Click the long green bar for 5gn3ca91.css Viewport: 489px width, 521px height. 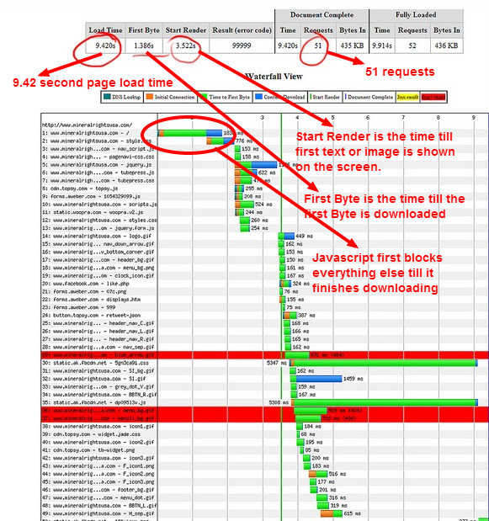click(383, 363)
